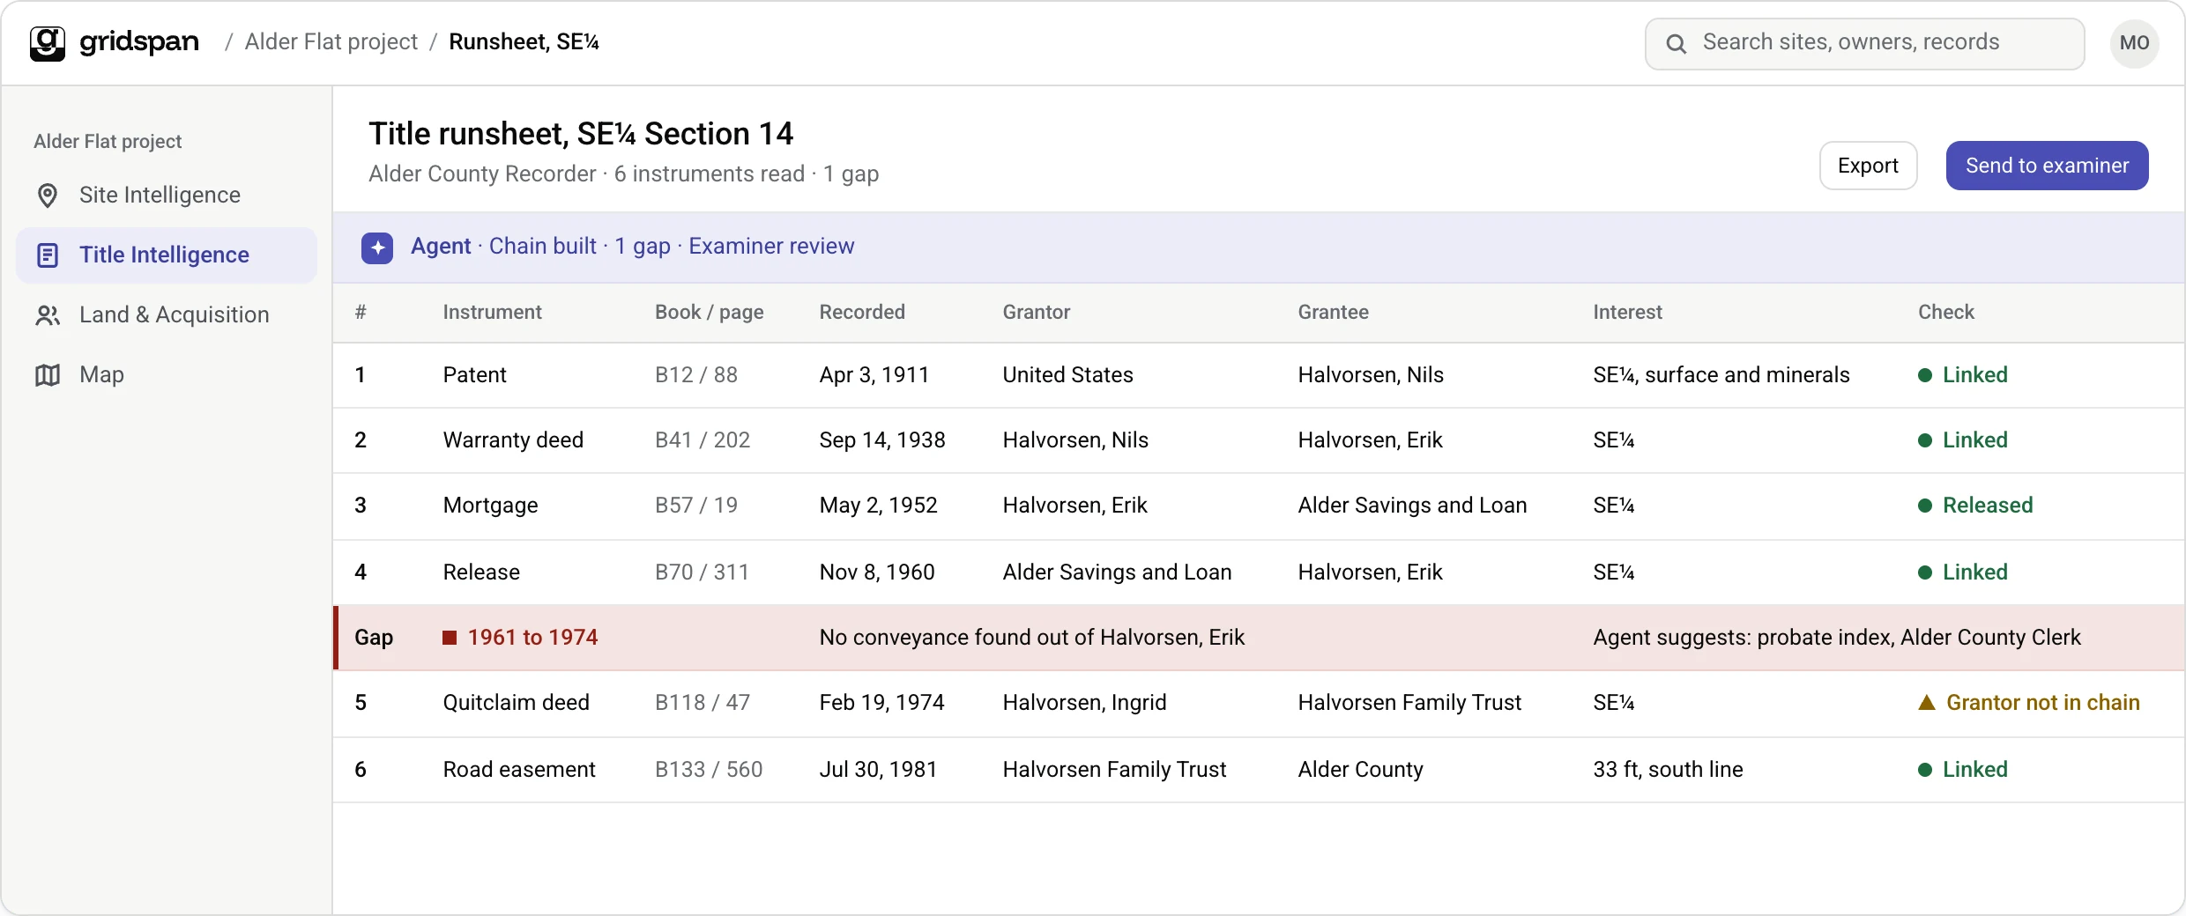This screenshot has height=916, width=2186.
Task: Click green status dot in Patent row
Action: [1925, 375]
